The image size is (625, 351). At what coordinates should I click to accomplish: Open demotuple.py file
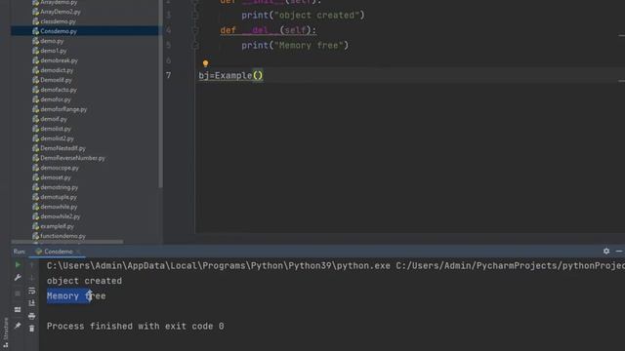coord(59,197)
